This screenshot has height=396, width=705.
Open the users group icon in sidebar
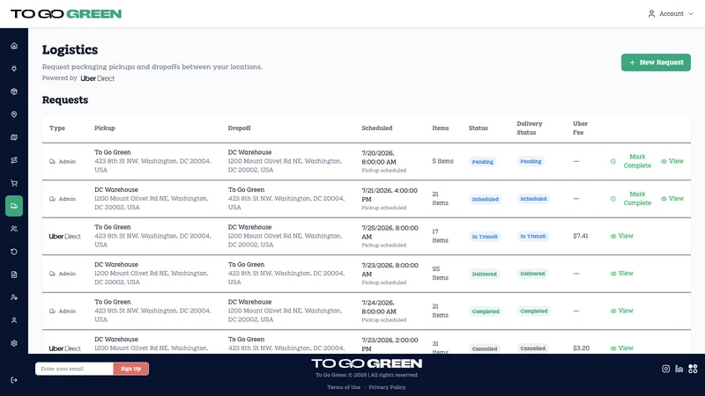[14, 229]
